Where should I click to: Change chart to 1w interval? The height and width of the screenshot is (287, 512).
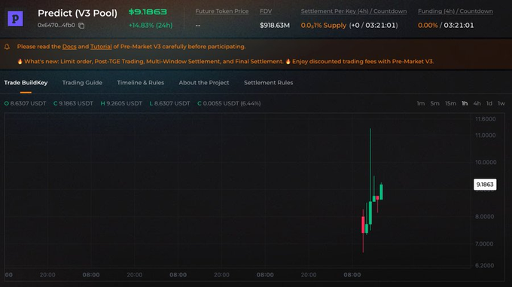501,103
